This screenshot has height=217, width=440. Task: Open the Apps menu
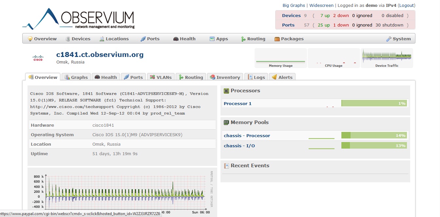219,39
